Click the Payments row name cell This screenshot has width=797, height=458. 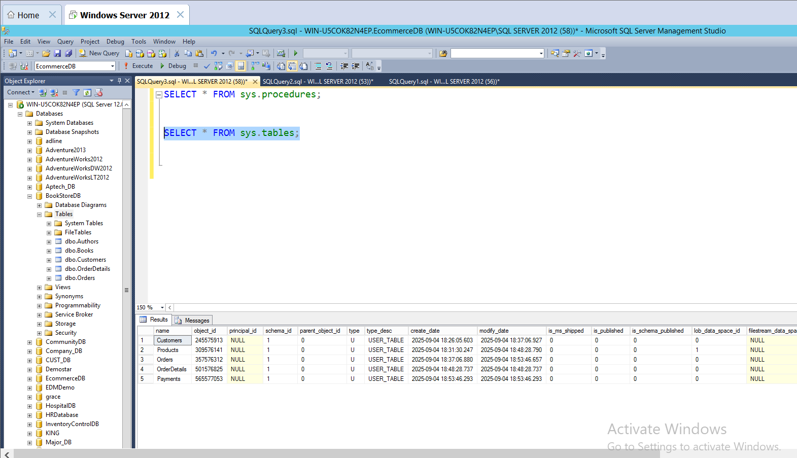(172, 379)
